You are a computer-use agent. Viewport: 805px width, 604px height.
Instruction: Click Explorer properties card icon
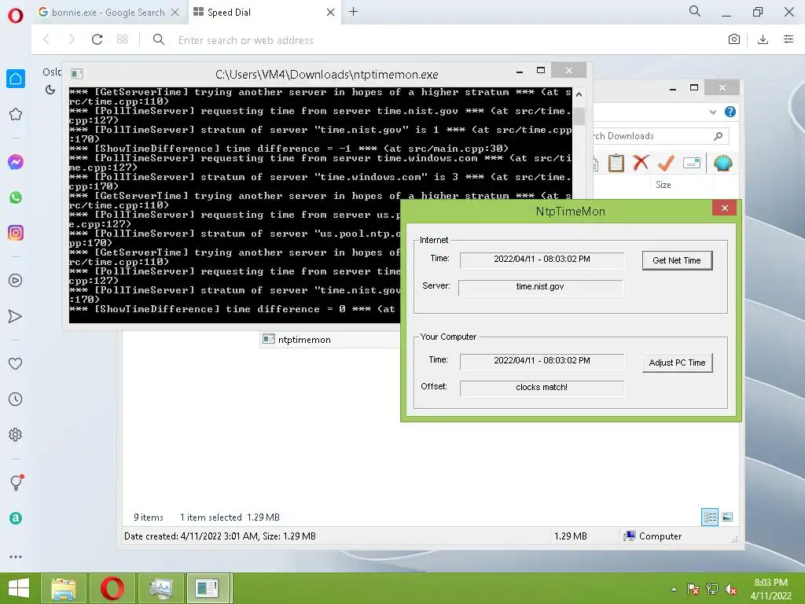(692, 163)
